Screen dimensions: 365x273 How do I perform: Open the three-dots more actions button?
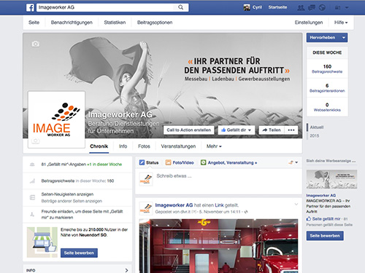click(291, 130)
